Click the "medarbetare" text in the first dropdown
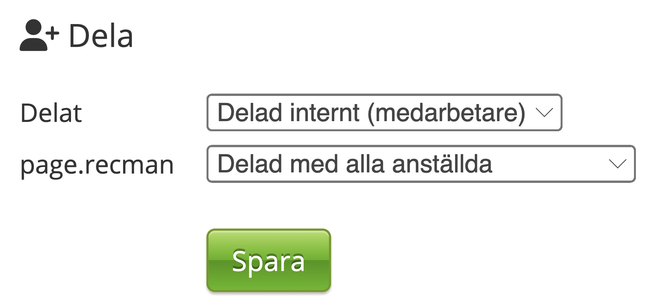Viewport: 646px width, 306px height. pyautogui.click(x=446, y=113)
